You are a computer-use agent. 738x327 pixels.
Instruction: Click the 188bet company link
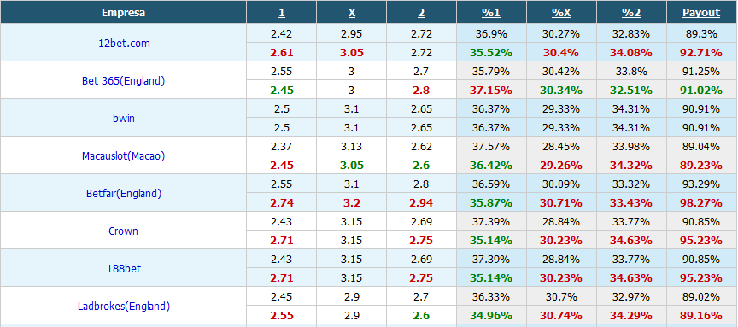(123, 269)
